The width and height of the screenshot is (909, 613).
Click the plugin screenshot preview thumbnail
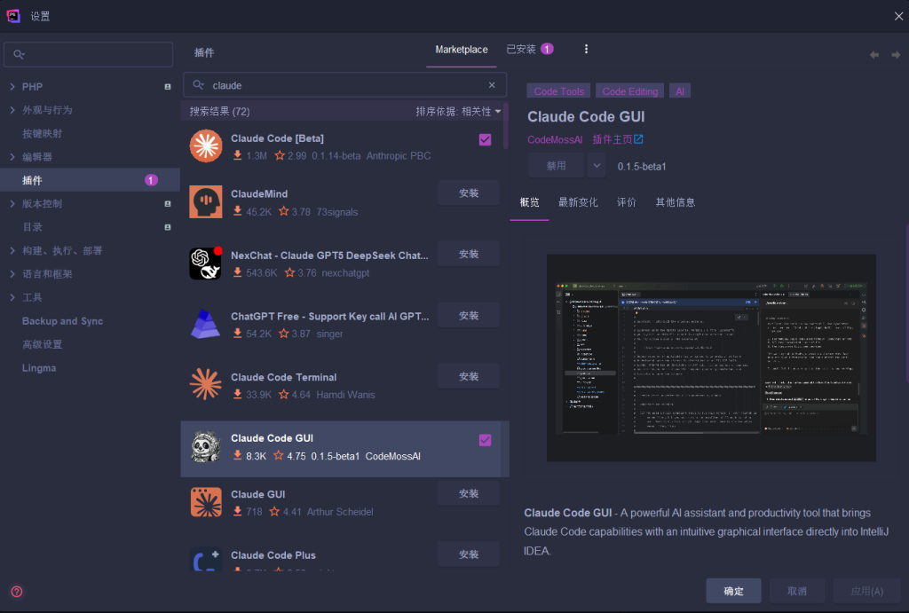(x=711, y=358)
